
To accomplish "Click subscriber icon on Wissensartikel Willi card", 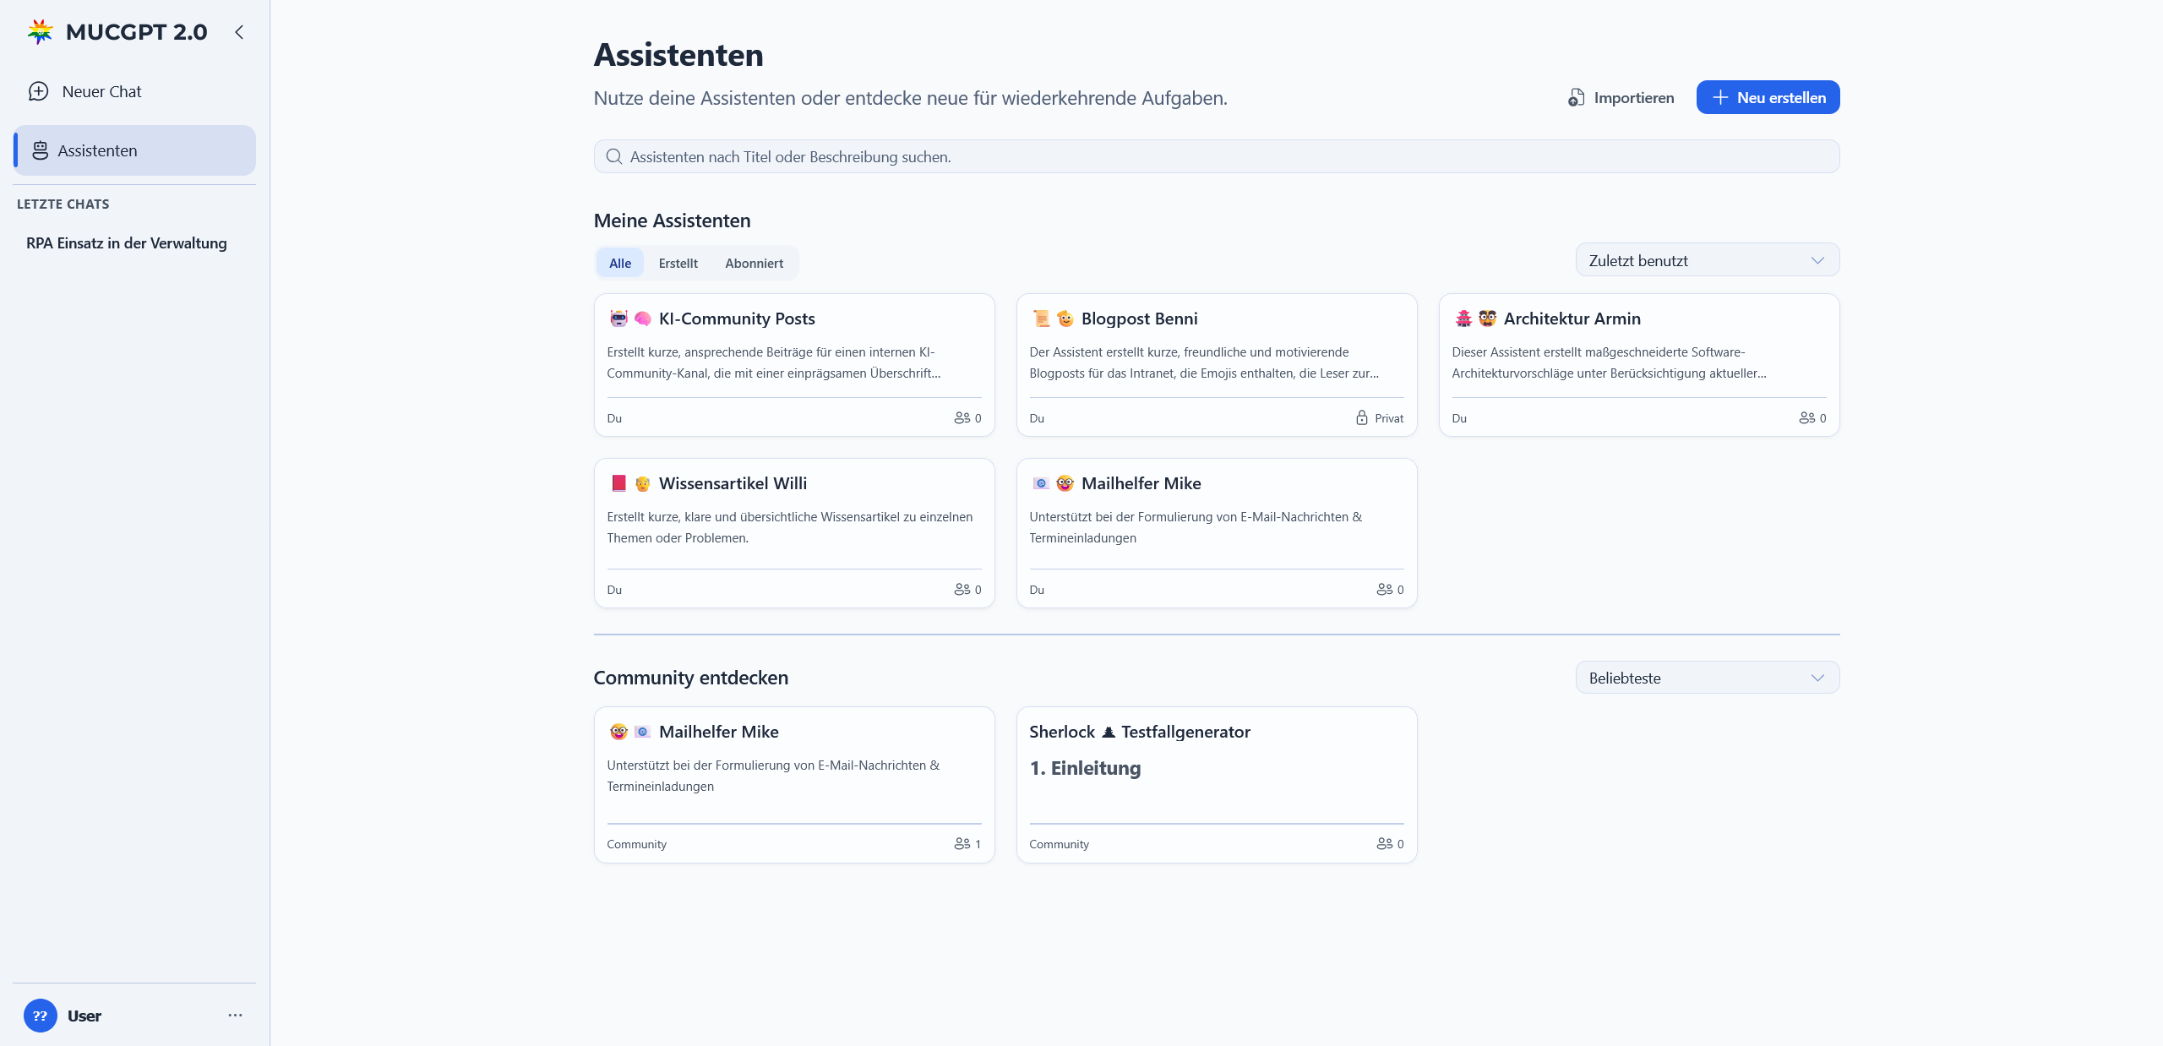I will click(x=962, y=590).
